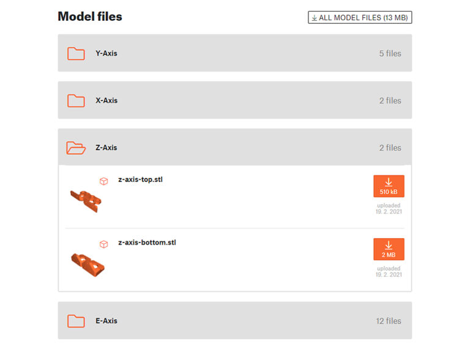The height and width of the screenshot is (344, 470).
Task: Click the '5 files' count on Y-Axis
Action: pyautogui.click(x=390, y=53)
